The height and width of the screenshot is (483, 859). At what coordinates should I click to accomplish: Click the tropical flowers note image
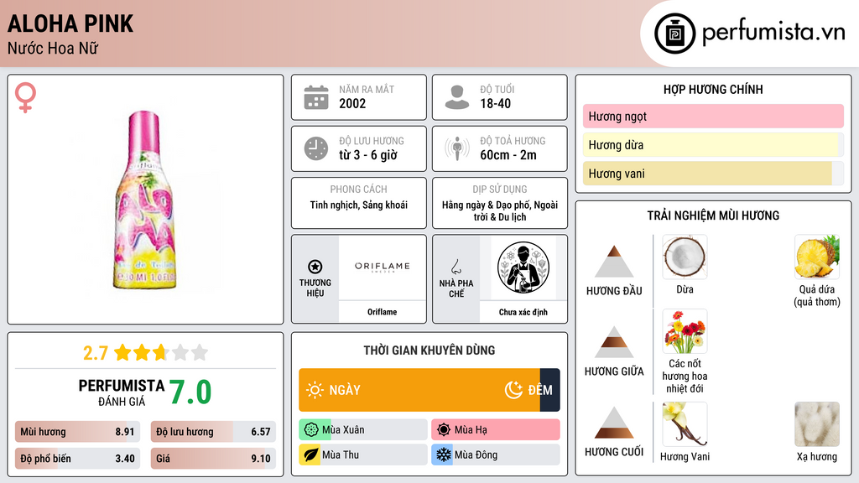(685, 331)
